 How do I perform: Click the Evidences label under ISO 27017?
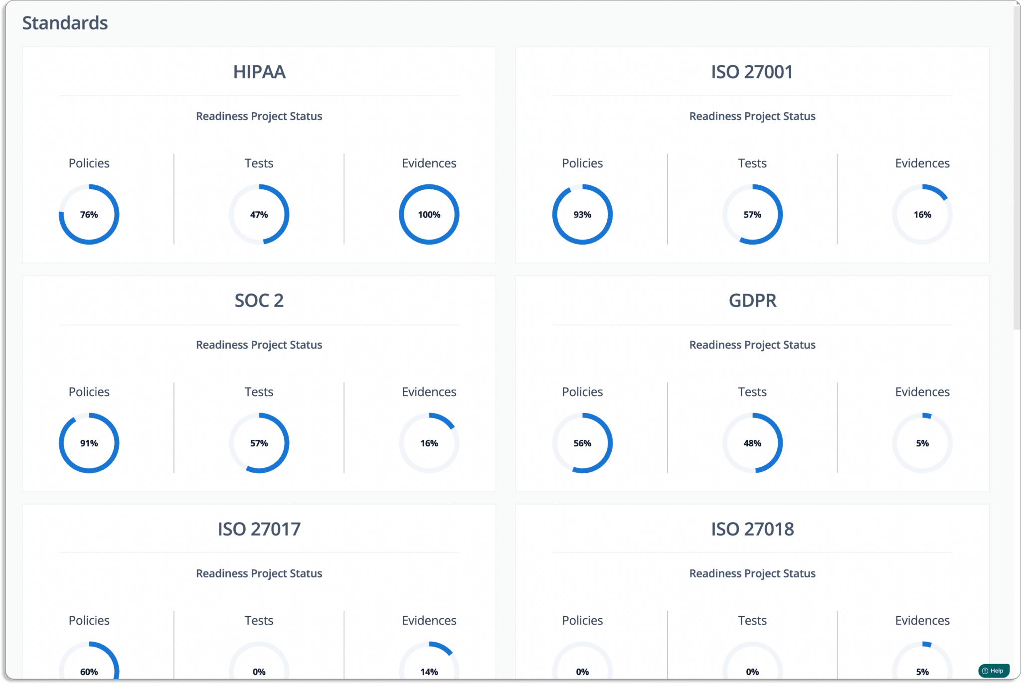429,621
